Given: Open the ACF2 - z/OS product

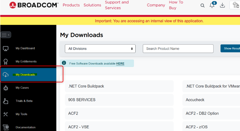Looking at the screenshot, I should tap(211, 127).
